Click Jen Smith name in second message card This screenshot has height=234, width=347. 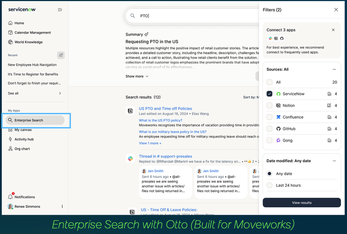point(210,171)
